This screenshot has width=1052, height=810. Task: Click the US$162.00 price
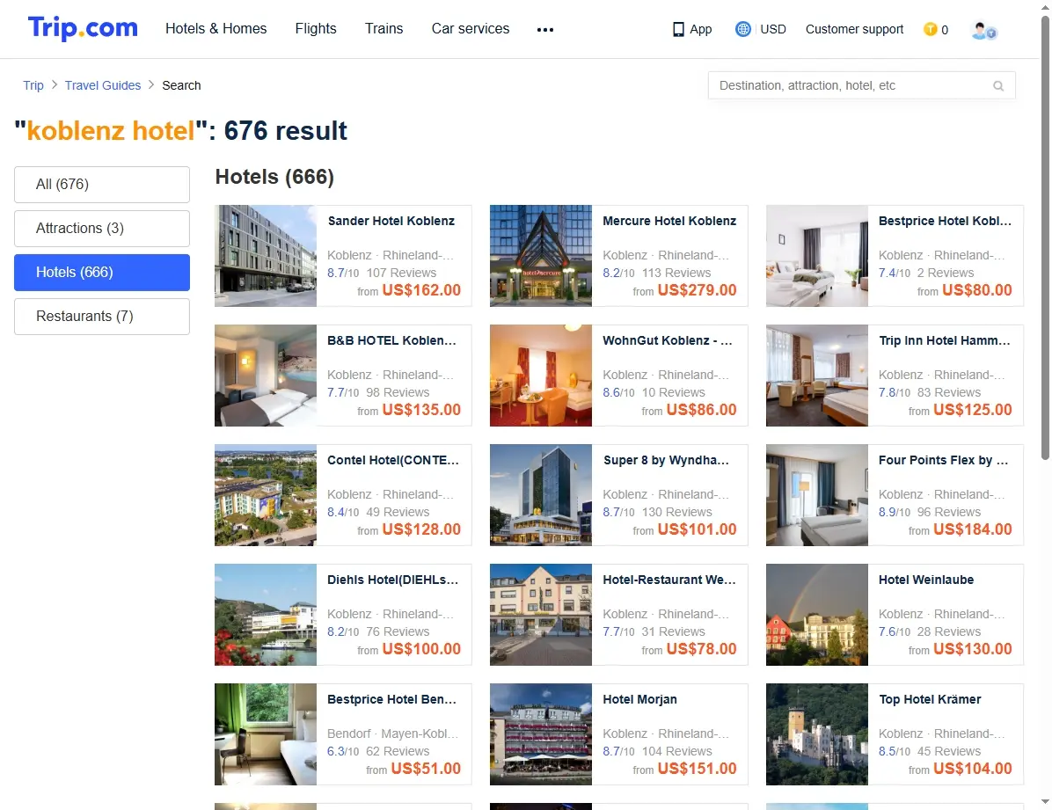pos(421,290)
